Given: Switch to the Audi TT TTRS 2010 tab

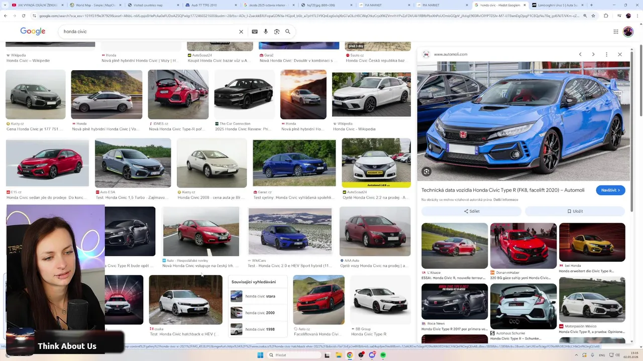Looking at the screenshot, I should tap(209, 5).
